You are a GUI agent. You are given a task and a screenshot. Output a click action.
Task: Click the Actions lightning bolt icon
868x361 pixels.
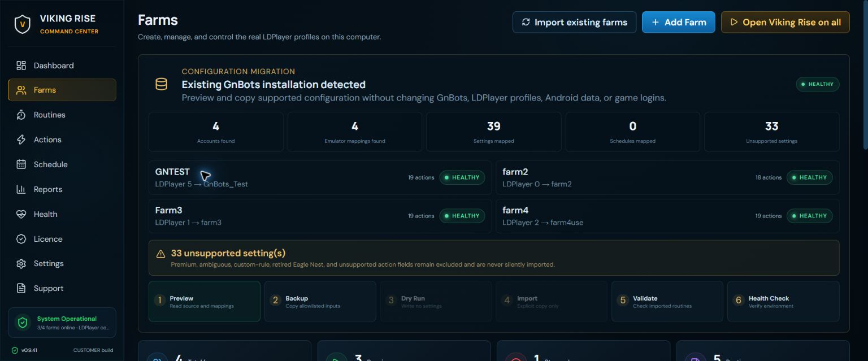[x=21, y=140]
